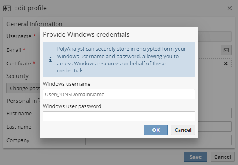Screen dimensions: 238x165
Task: Click the profile card icon beside Edit profile
Action: (7, 8)
